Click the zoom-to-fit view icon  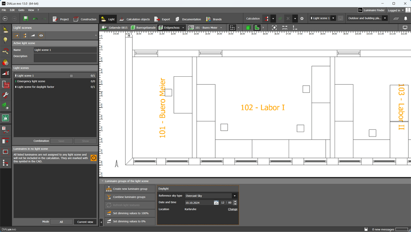click(274, 28)
